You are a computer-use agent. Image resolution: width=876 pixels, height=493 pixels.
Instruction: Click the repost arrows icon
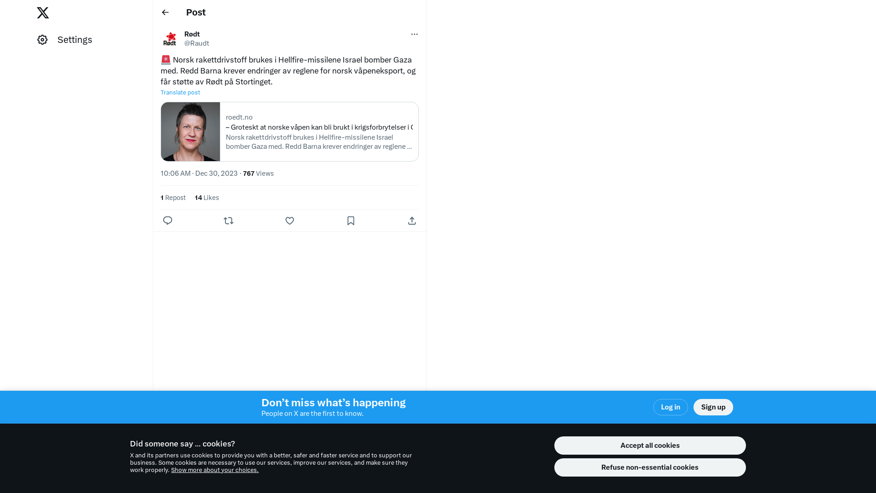(229, 221)
